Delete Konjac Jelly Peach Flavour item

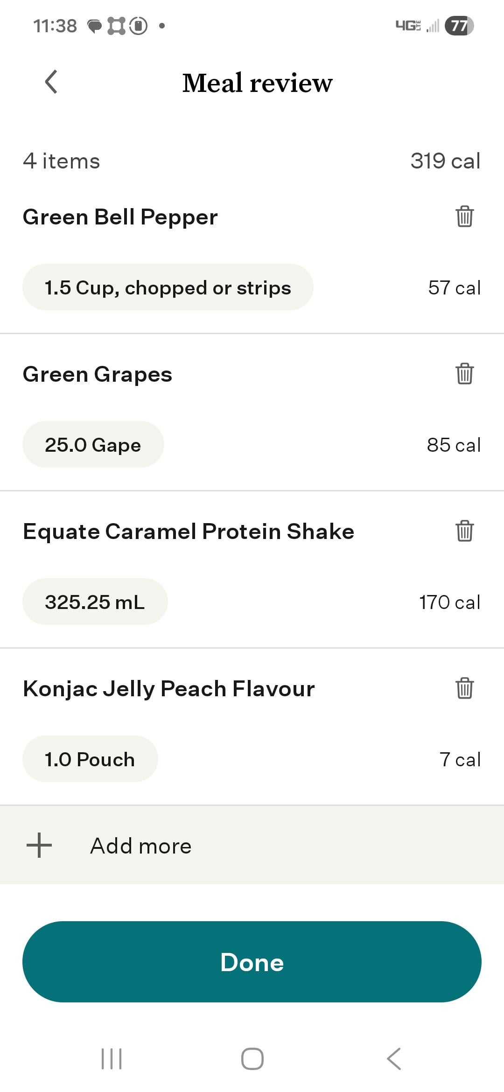[x=464, y=688]
